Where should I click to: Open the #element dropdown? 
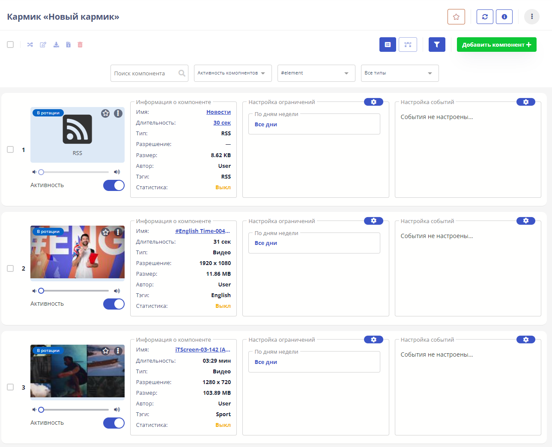pyautogui.click(x=316, y=73)
